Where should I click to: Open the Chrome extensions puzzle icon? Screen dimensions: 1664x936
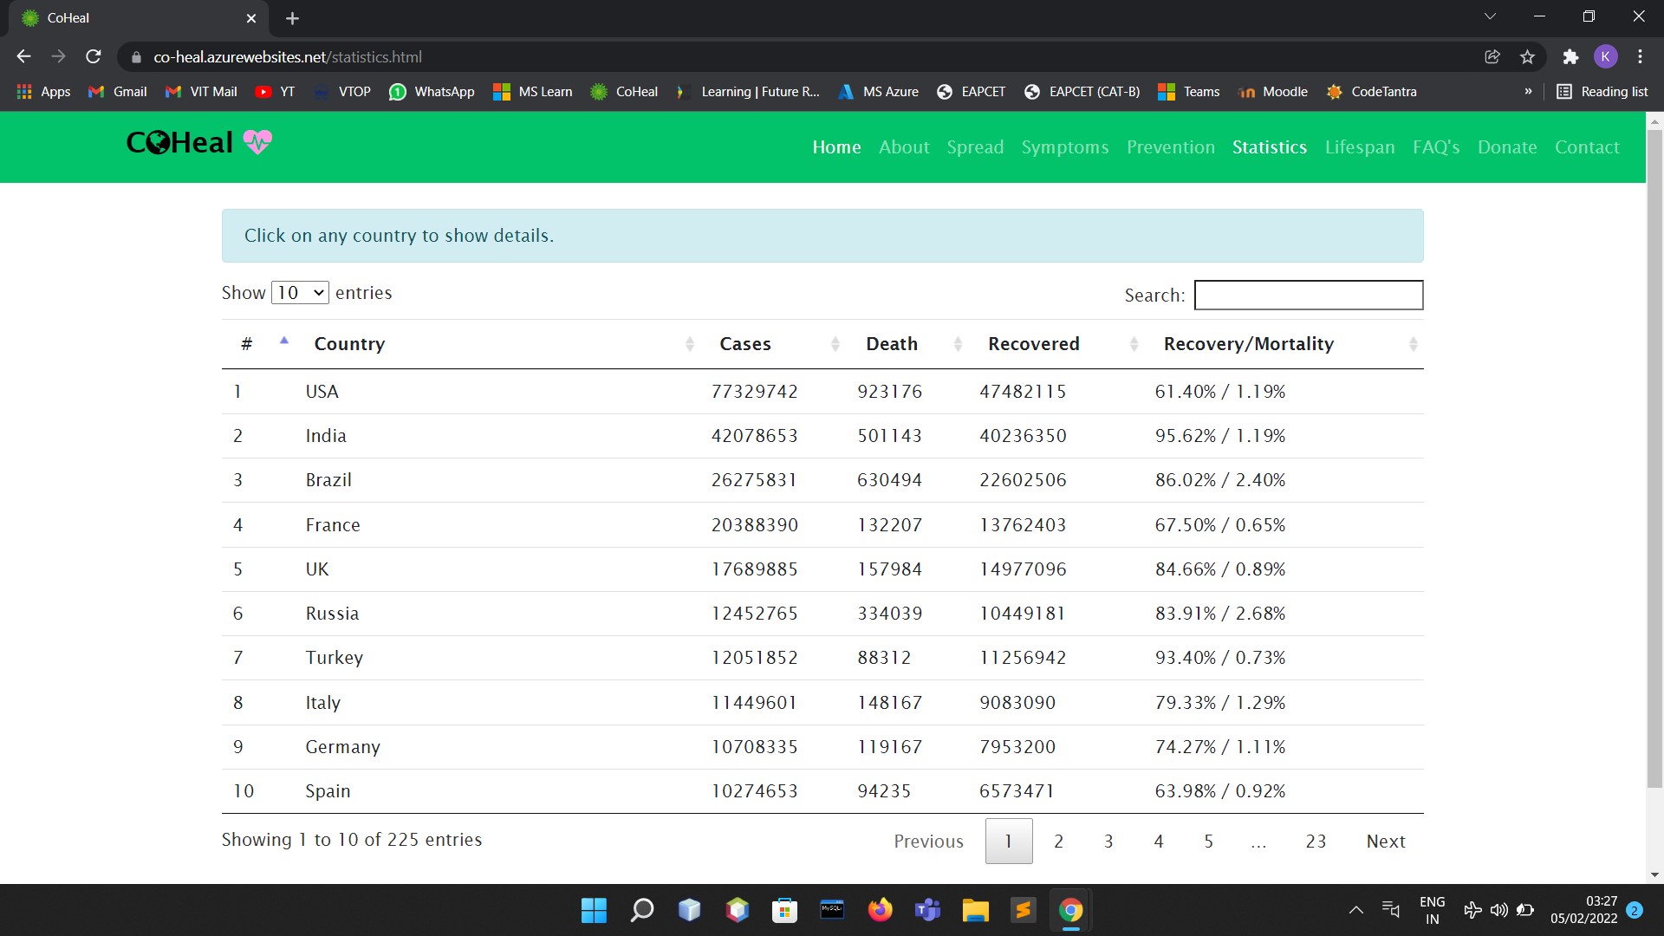tap(1570, 57)
